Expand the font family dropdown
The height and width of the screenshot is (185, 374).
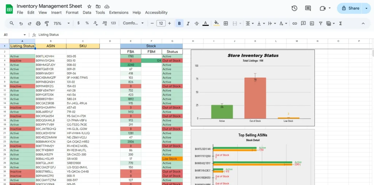click(x=133, y=23)
